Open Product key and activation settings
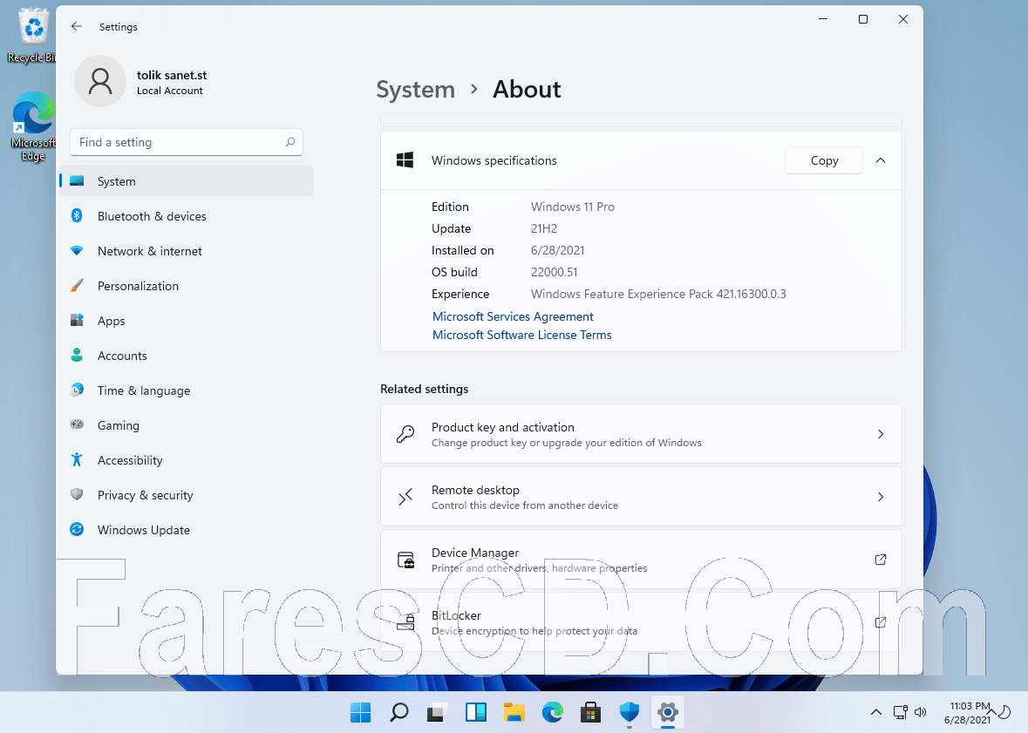 pos(641,434)
